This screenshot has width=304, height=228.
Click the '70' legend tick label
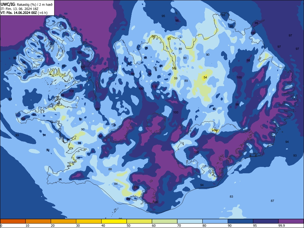[x=179, y=226]
